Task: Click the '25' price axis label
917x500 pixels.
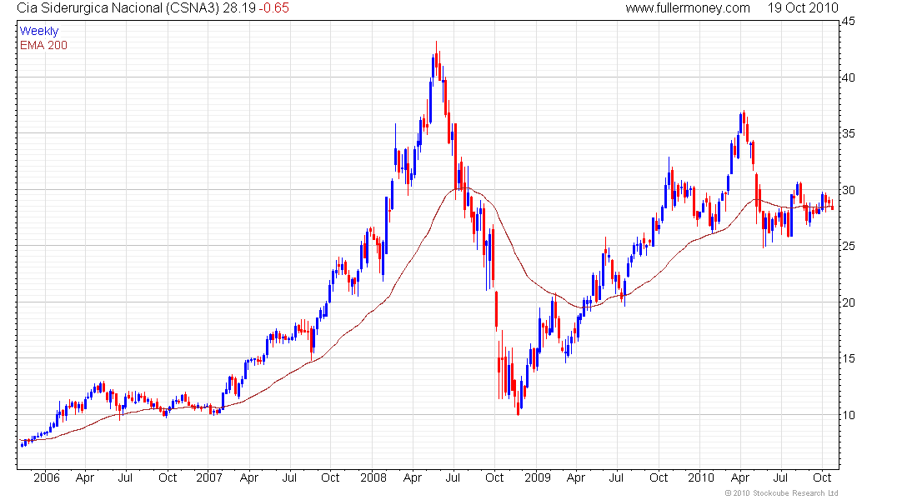Action: 848,246
